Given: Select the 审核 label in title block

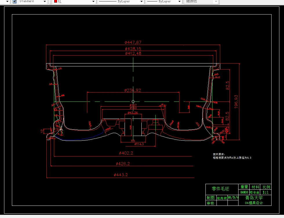Looking at the screenshot, I should click(x=210, y=203).
